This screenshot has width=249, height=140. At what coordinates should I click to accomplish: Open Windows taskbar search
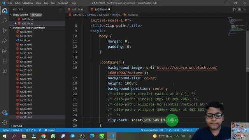14,136
